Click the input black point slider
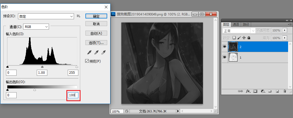The width and height of the screenshot is (293, 118). click(7, 66)
